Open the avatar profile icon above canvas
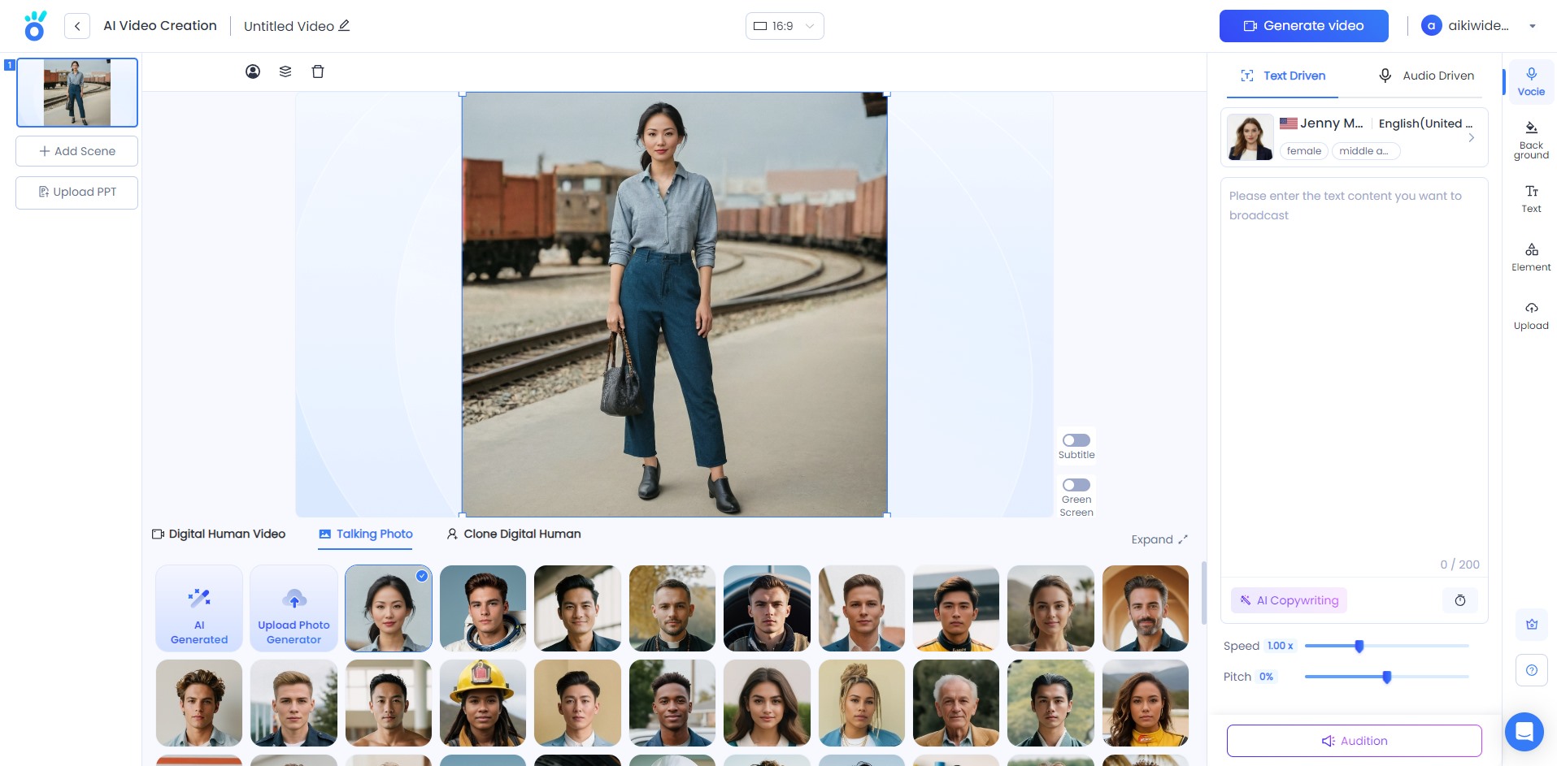 coord(253,71)
